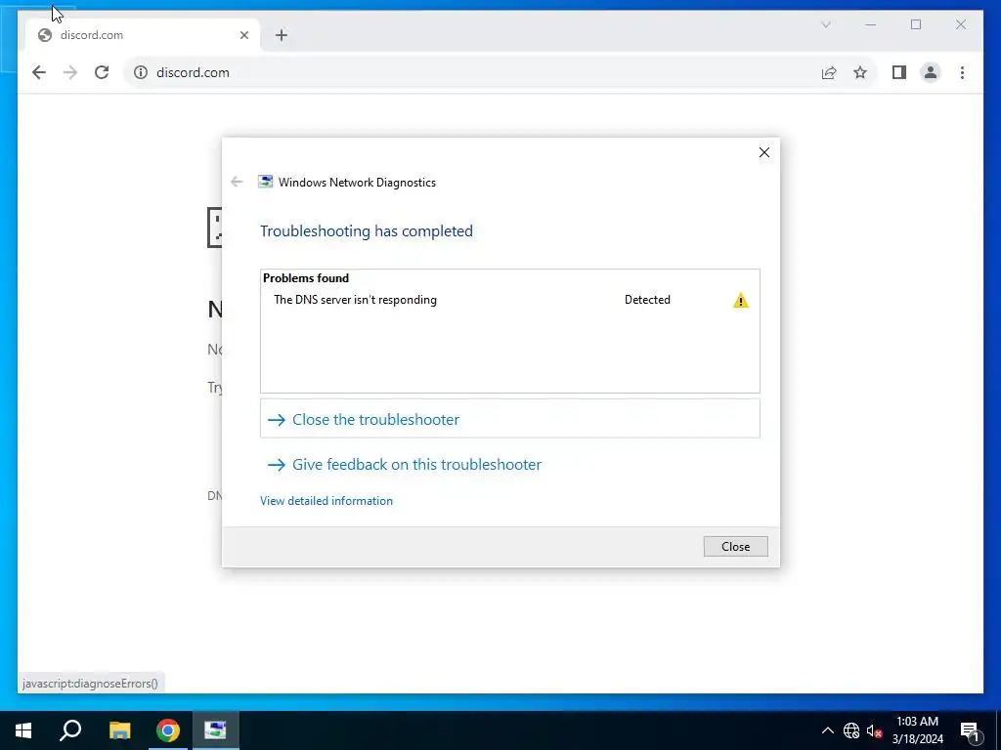Open the Windows Start menu

(23, 730)
